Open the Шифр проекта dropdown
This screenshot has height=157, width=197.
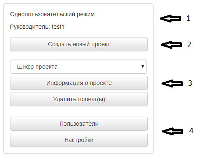click(78, 67)
